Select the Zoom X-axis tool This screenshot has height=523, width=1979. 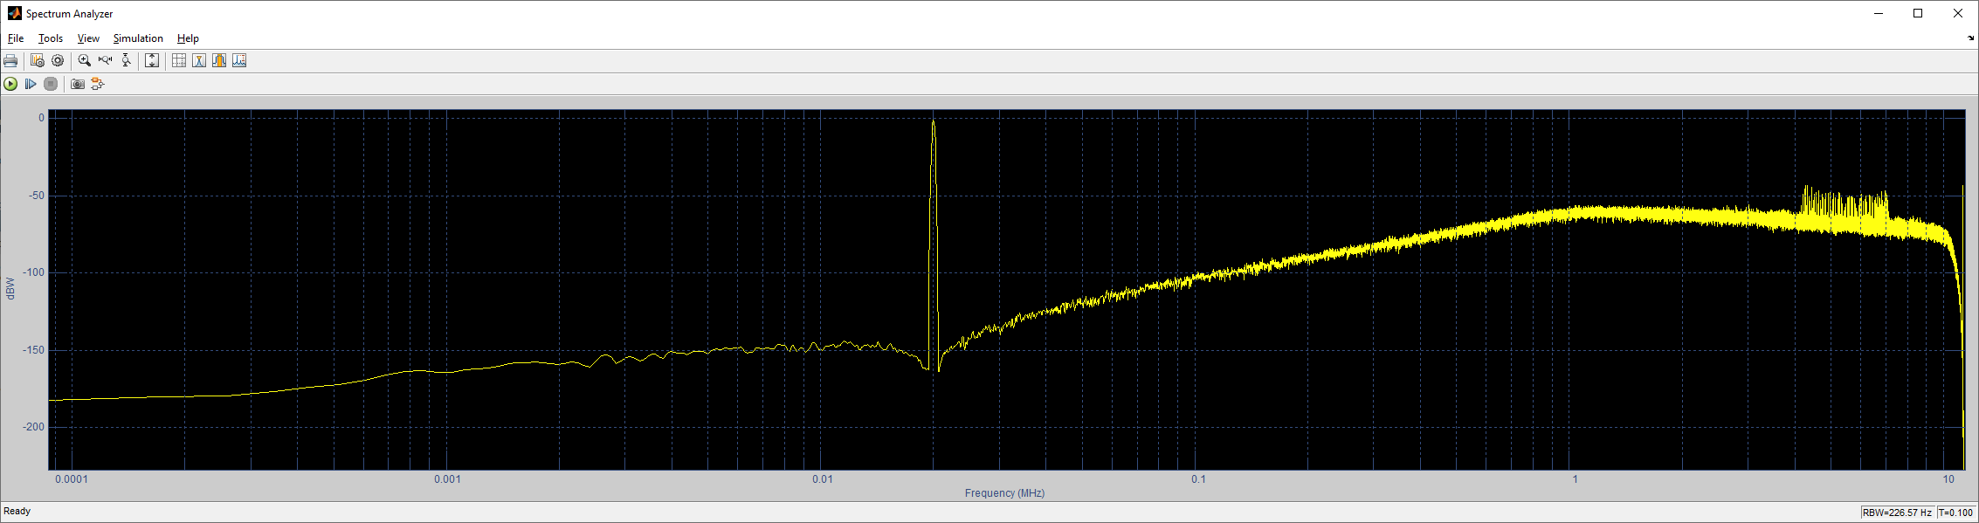[105, 60]
